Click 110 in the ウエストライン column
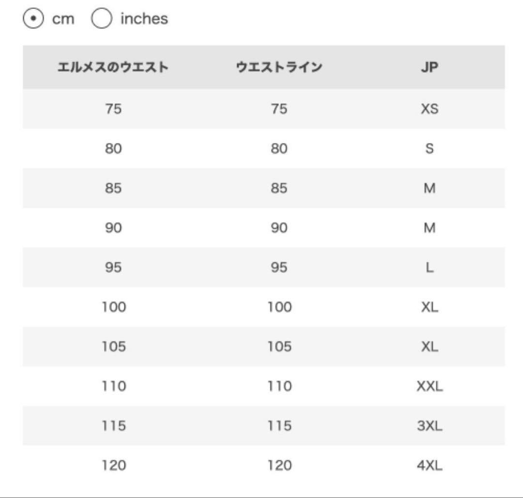This screenshot has height=498, width=523. [279, 386]
